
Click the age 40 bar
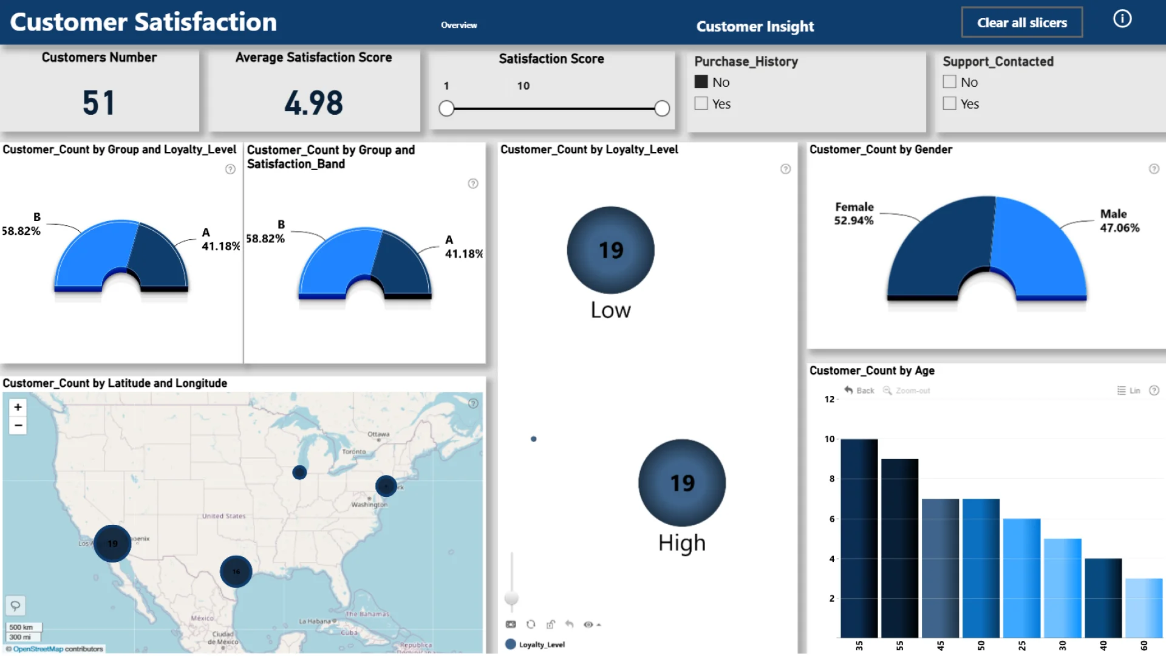pos(1103,598)
